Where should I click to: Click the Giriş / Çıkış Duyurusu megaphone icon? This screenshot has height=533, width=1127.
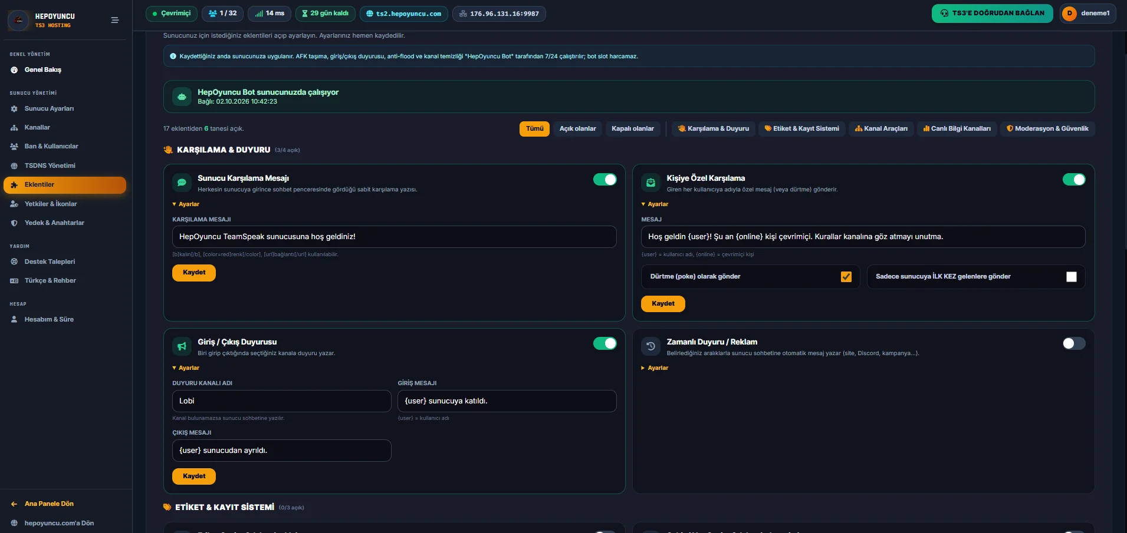[x=182, y=346]
